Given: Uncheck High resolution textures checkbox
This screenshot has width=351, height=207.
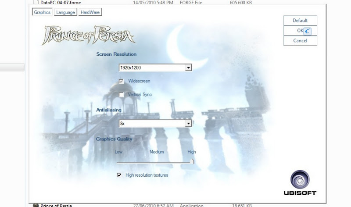Looking at the screenshot, I should (x=119, y=175).
